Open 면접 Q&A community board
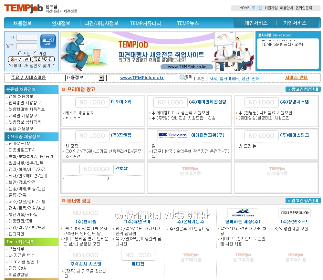This screenshot has width=323, height=280. pyautogui.click(x=17, y=268)
